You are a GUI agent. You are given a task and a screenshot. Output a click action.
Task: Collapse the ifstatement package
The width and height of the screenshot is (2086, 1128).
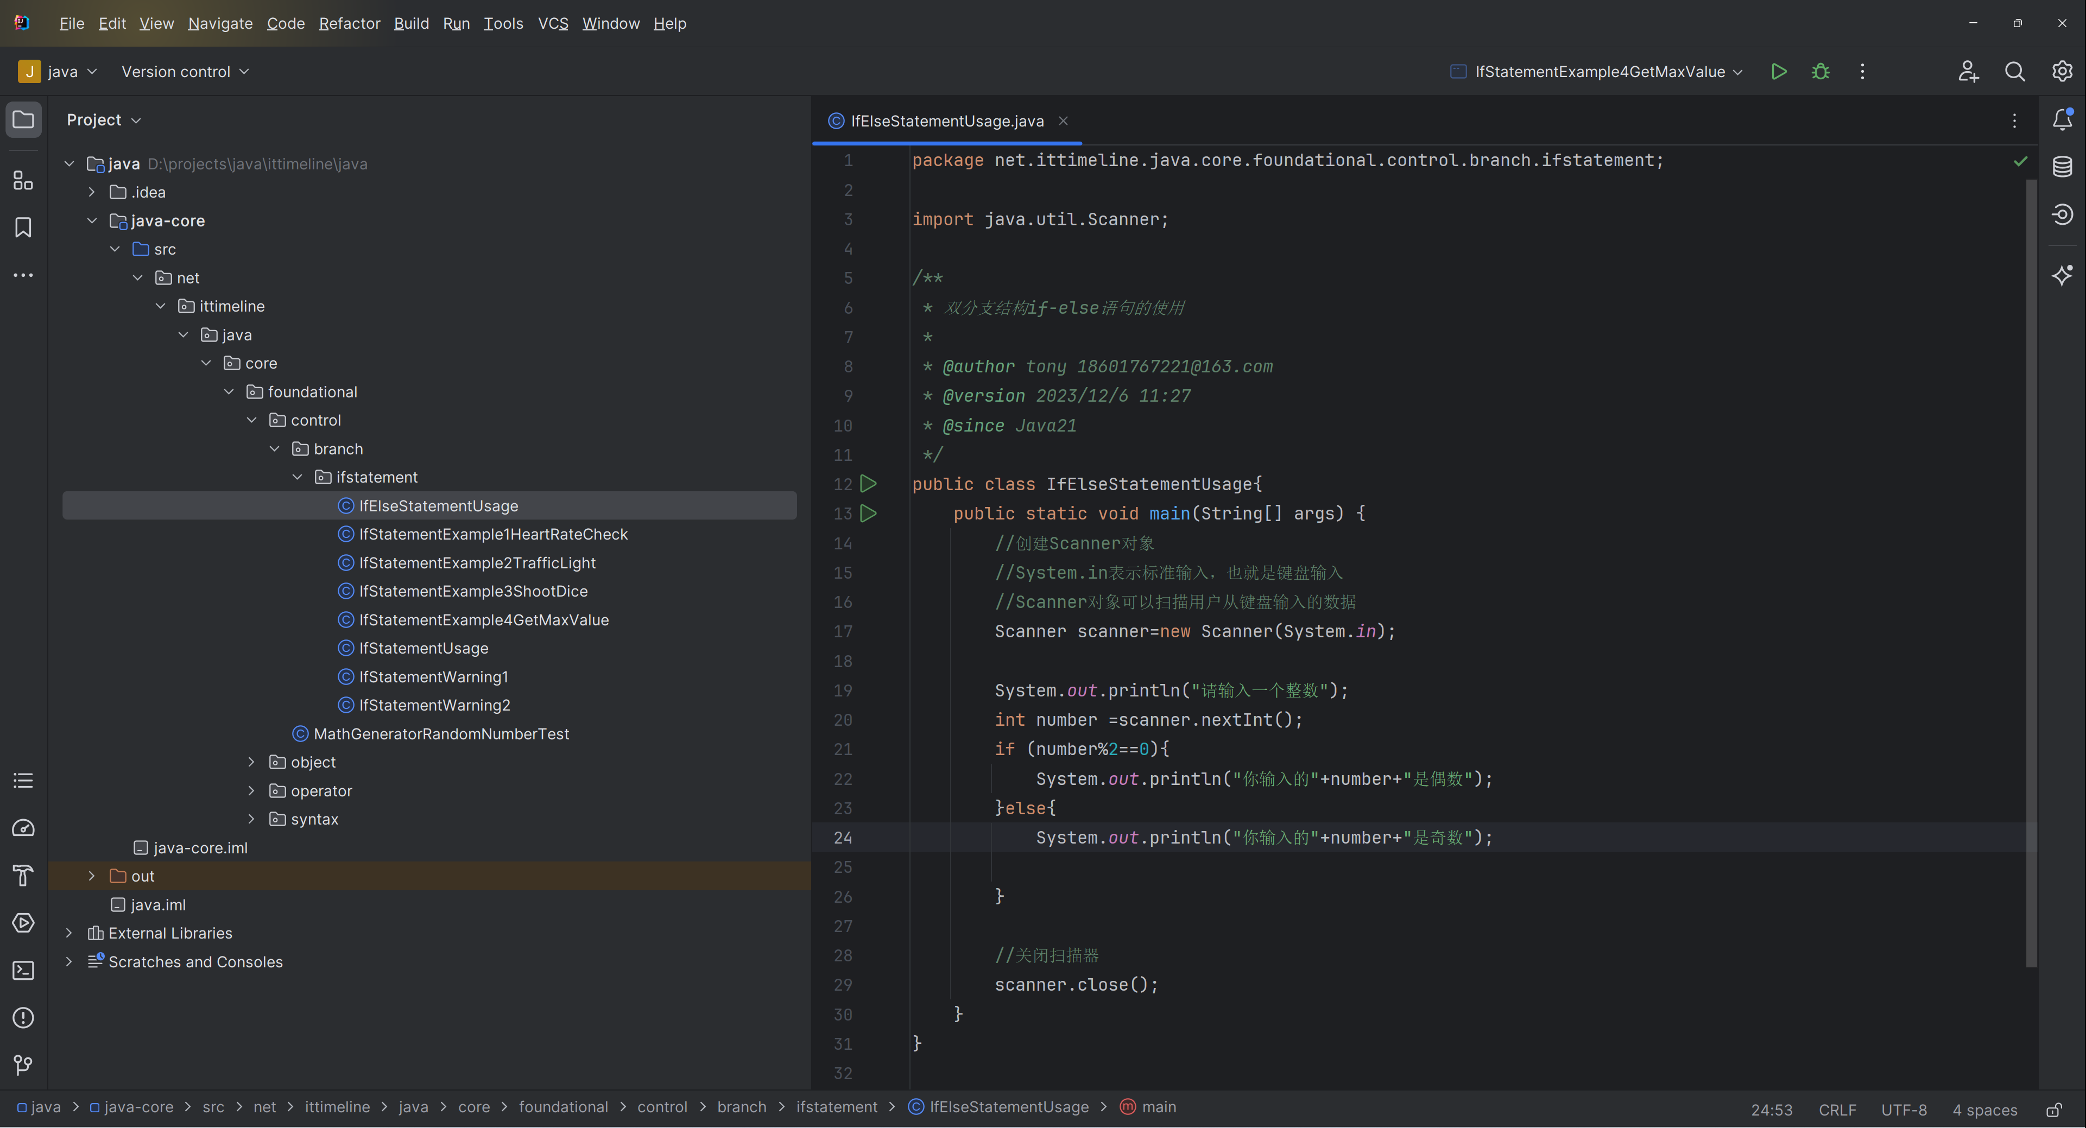[297, 477]
